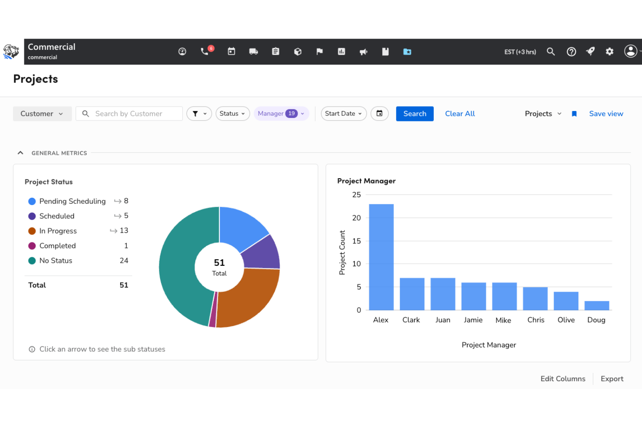This screenshot has height=428, width=642.
Task: Open the rocket what's new panel
Action: pos(590,51)
